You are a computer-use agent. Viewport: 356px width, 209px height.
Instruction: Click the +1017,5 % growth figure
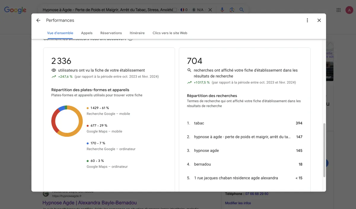[202, 83]
